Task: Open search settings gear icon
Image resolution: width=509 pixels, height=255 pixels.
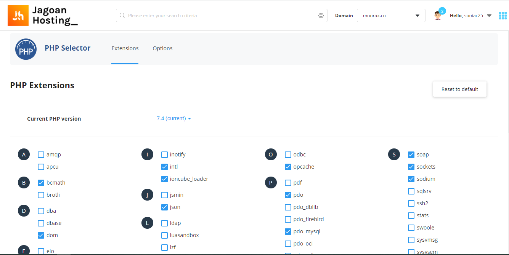Action: pyautogui.click(x=321, y=16)
